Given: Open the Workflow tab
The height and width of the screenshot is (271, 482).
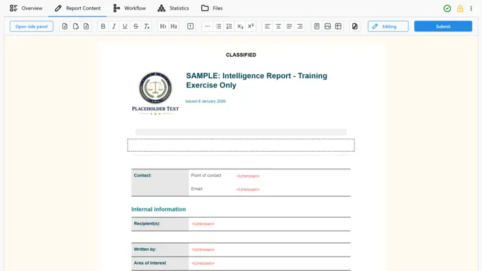Looking at the screenshot, I should pyautogui.click(x=130, y=8).
